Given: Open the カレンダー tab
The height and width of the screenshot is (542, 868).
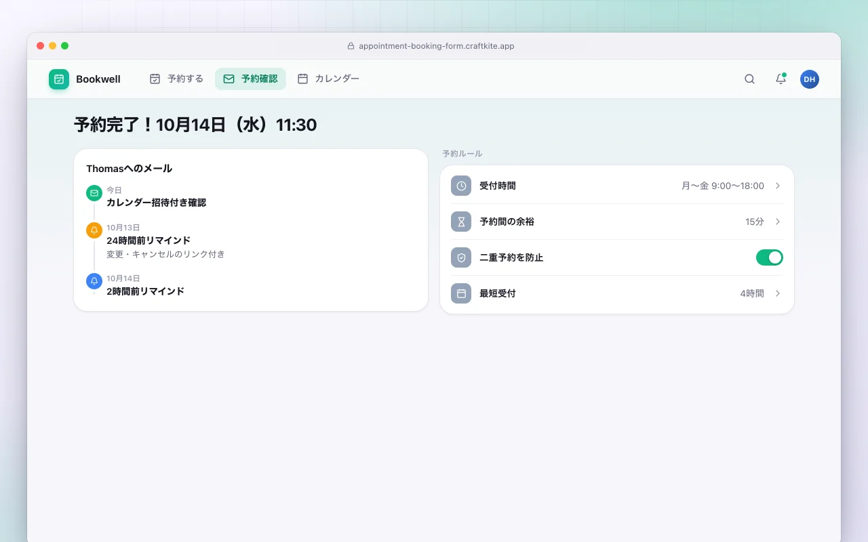Looking at the screenshot, I should 328,79.
